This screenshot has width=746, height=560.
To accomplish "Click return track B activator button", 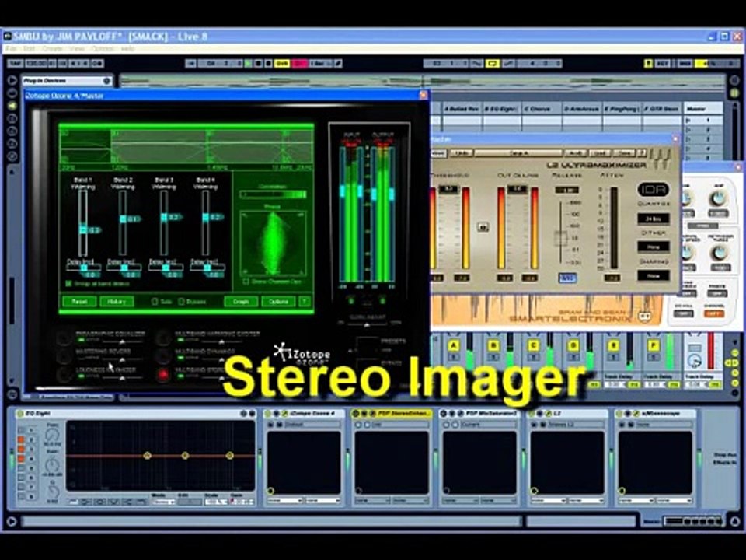I will (493, 345).
